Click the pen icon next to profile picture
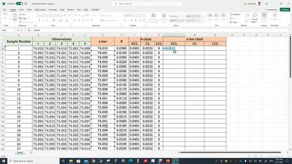Screen dimensions: 292x164 click(x=267, y=4)
